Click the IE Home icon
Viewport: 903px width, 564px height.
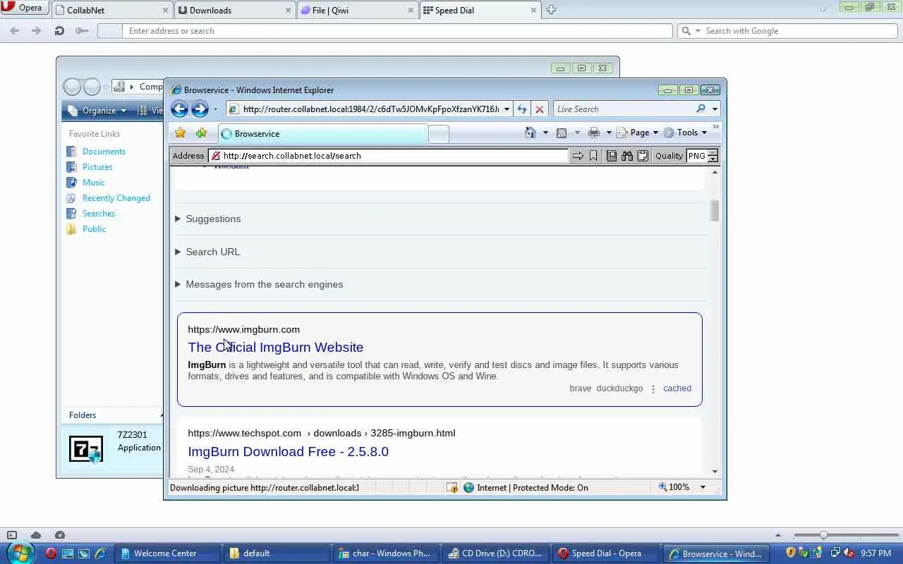(531, 133)
